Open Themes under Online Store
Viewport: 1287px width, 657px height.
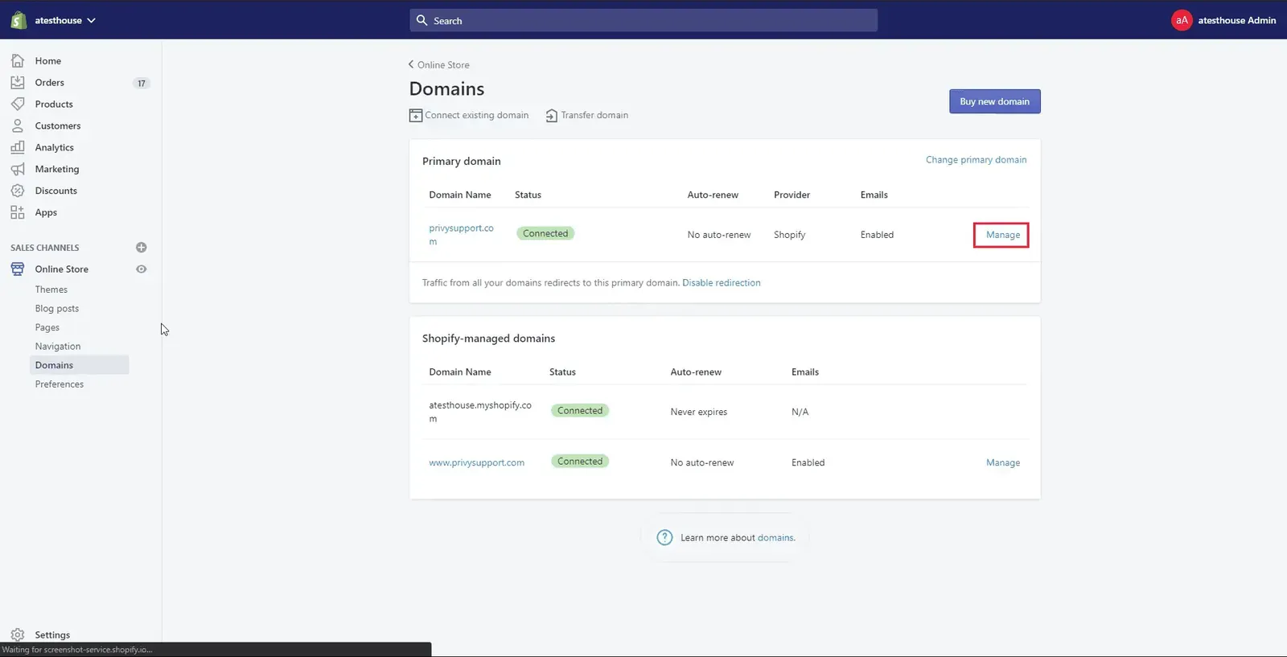[51, 289]
